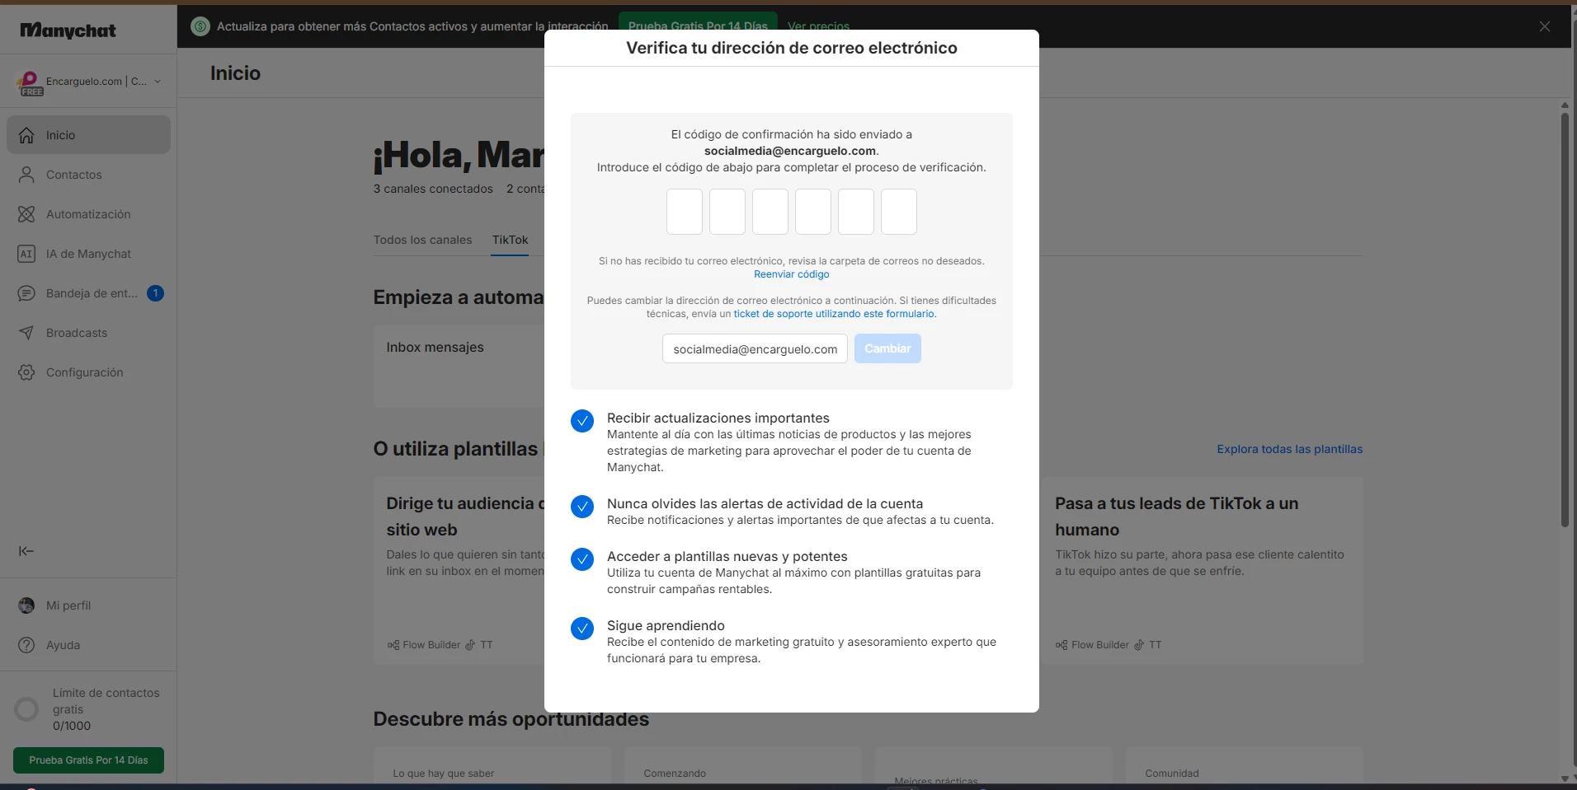The height and width of the screenshot is (790, 1577).
Task: Click 'Prueba Gratis Por 14 Días' sidebar button
Action: pyautogui.click(x=88, y=760)
